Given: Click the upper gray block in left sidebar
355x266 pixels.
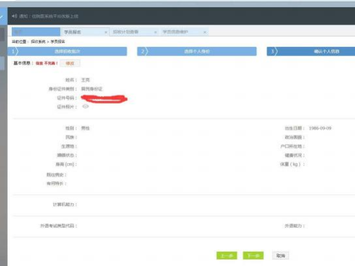Looking at the screenshot, I should click(2, 34).
